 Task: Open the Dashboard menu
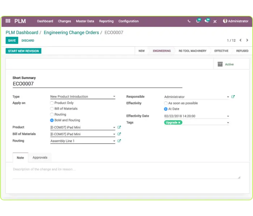(45, 21)
